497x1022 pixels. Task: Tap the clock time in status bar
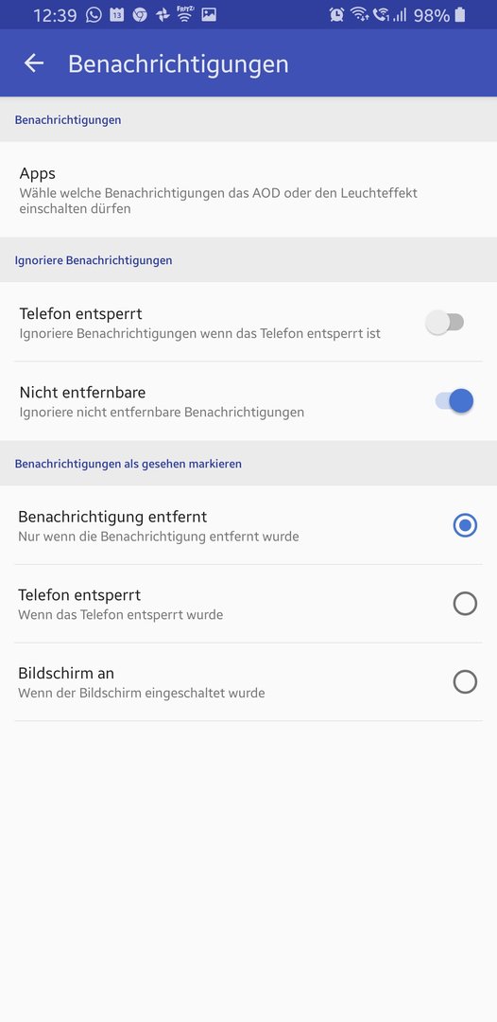point(55,15)
